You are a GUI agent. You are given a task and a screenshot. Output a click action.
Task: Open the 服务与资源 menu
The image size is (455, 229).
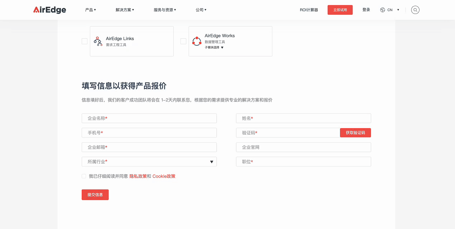pyautogui.click(x=165, y=10)
